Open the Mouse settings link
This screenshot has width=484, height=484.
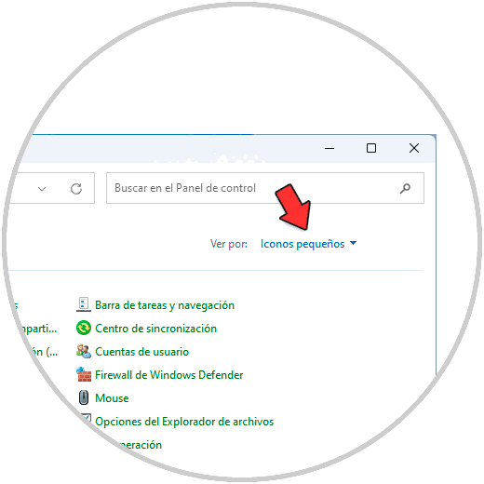(112, 398)
